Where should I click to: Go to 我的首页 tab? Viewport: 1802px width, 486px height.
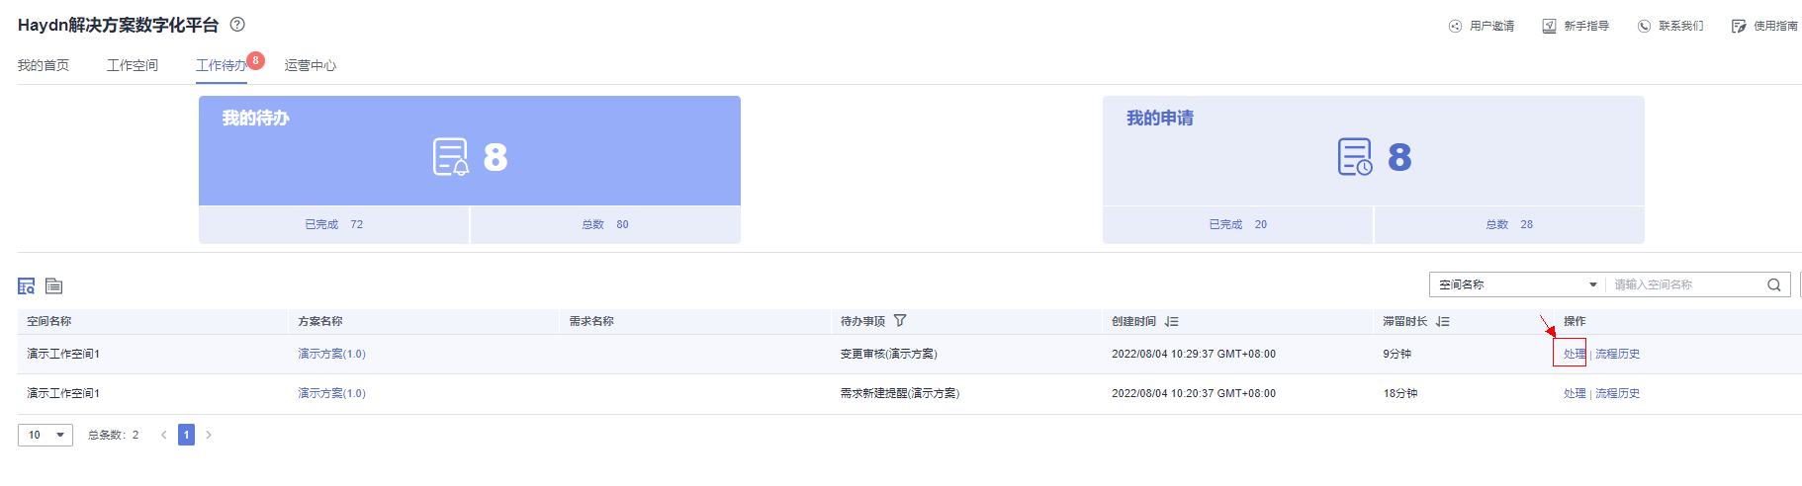pyautogui.click(x=44, y=65)
